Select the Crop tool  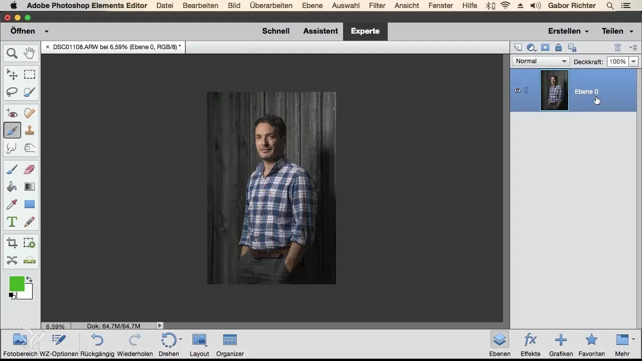tap(12, 244)
